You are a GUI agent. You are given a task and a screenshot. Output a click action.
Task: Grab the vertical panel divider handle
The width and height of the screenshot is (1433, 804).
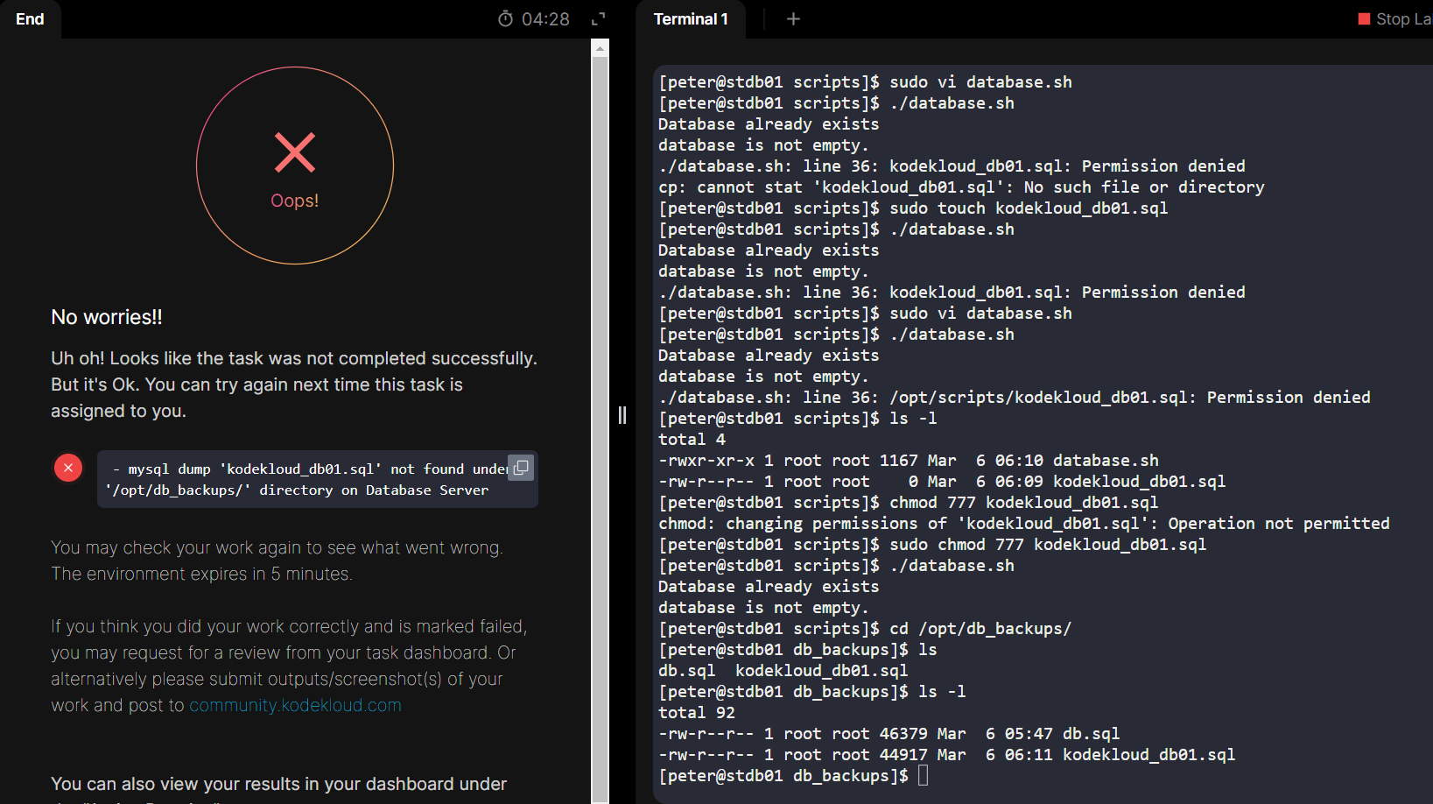click(x=622, y=415)
